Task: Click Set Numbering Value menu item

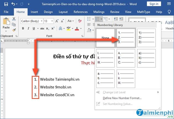Action: (128, 104)
